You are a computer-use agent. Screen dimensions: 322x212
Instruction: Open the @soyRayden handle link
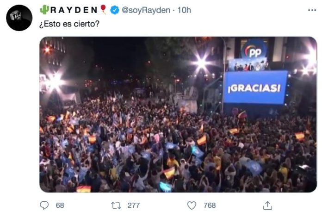pos(146,10)
